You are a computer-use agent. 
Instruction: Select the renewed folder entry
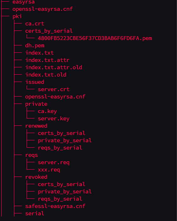36,126
